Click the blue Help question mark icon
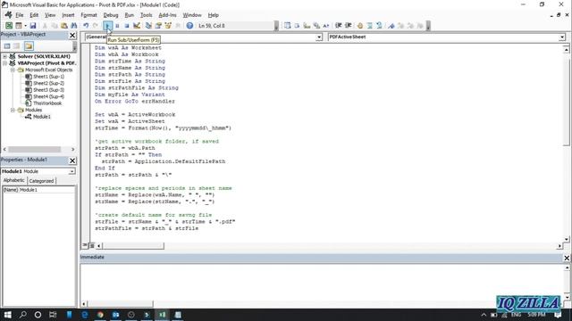 [x=189, y=26]
